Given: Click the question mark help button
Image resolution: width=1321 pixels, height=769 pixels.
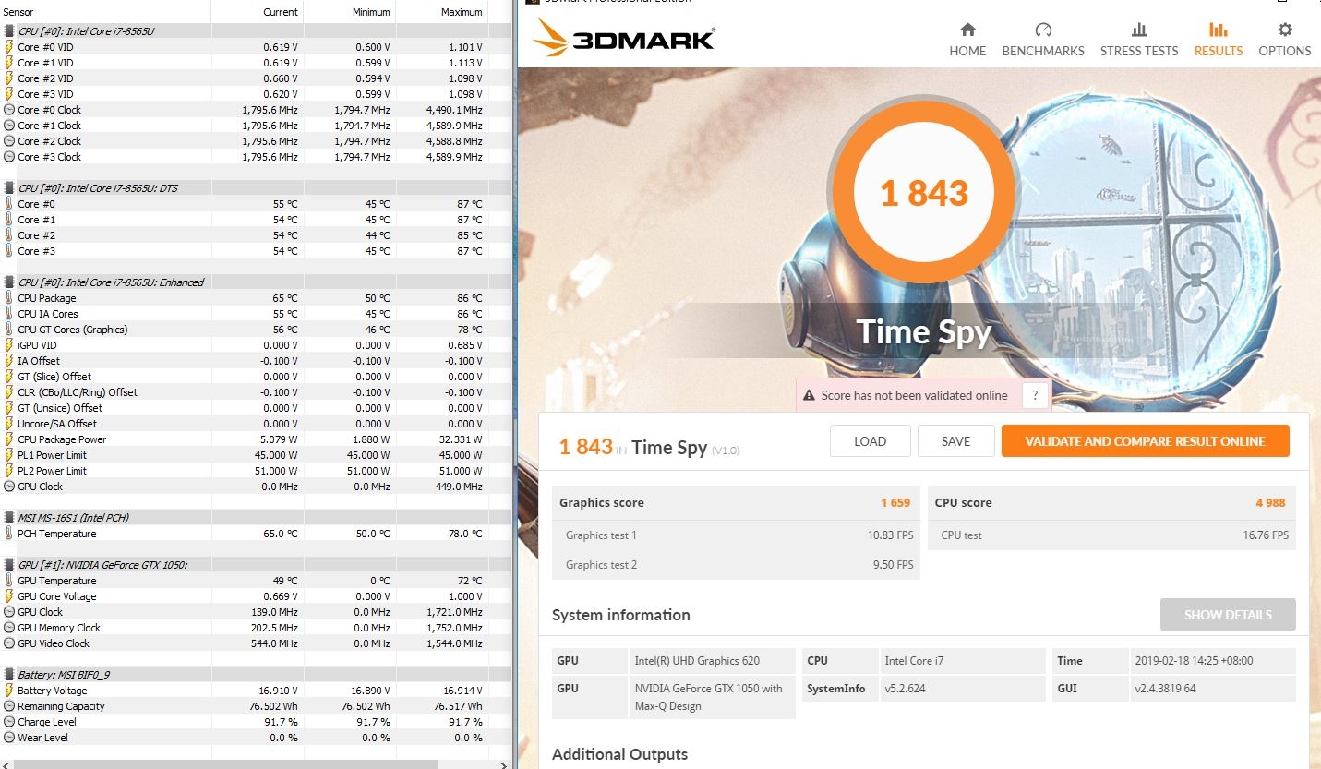Looking at the screenshot, I should [1036, 395].
